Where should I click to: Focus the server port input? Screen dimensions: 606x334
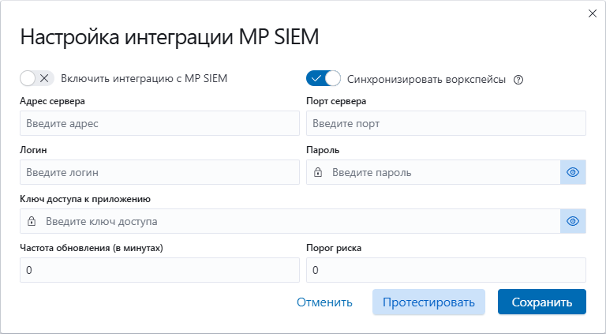[446, 123]
